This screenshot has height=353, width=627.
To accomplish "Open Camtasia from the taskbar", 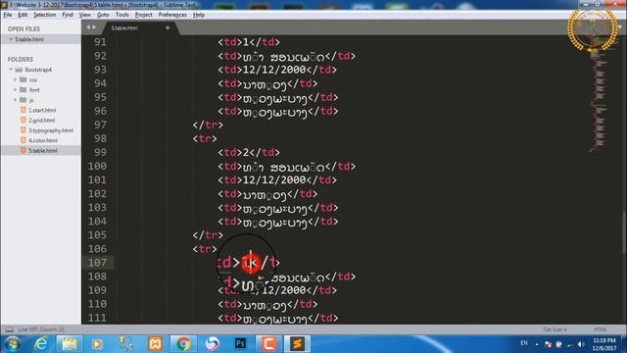I will pos(268,344).
